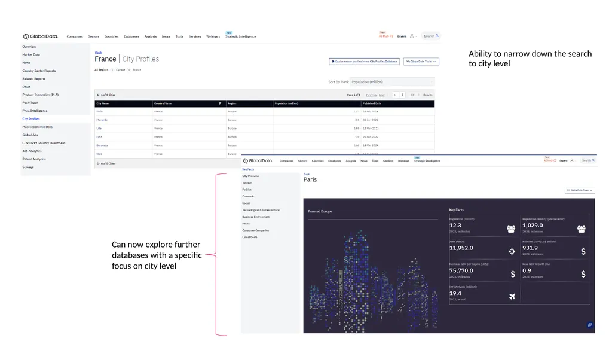Image resolution: width=612 pixels, height=344 pixels.
Task: Open Paris city row link in table
Action: (100, 111)
